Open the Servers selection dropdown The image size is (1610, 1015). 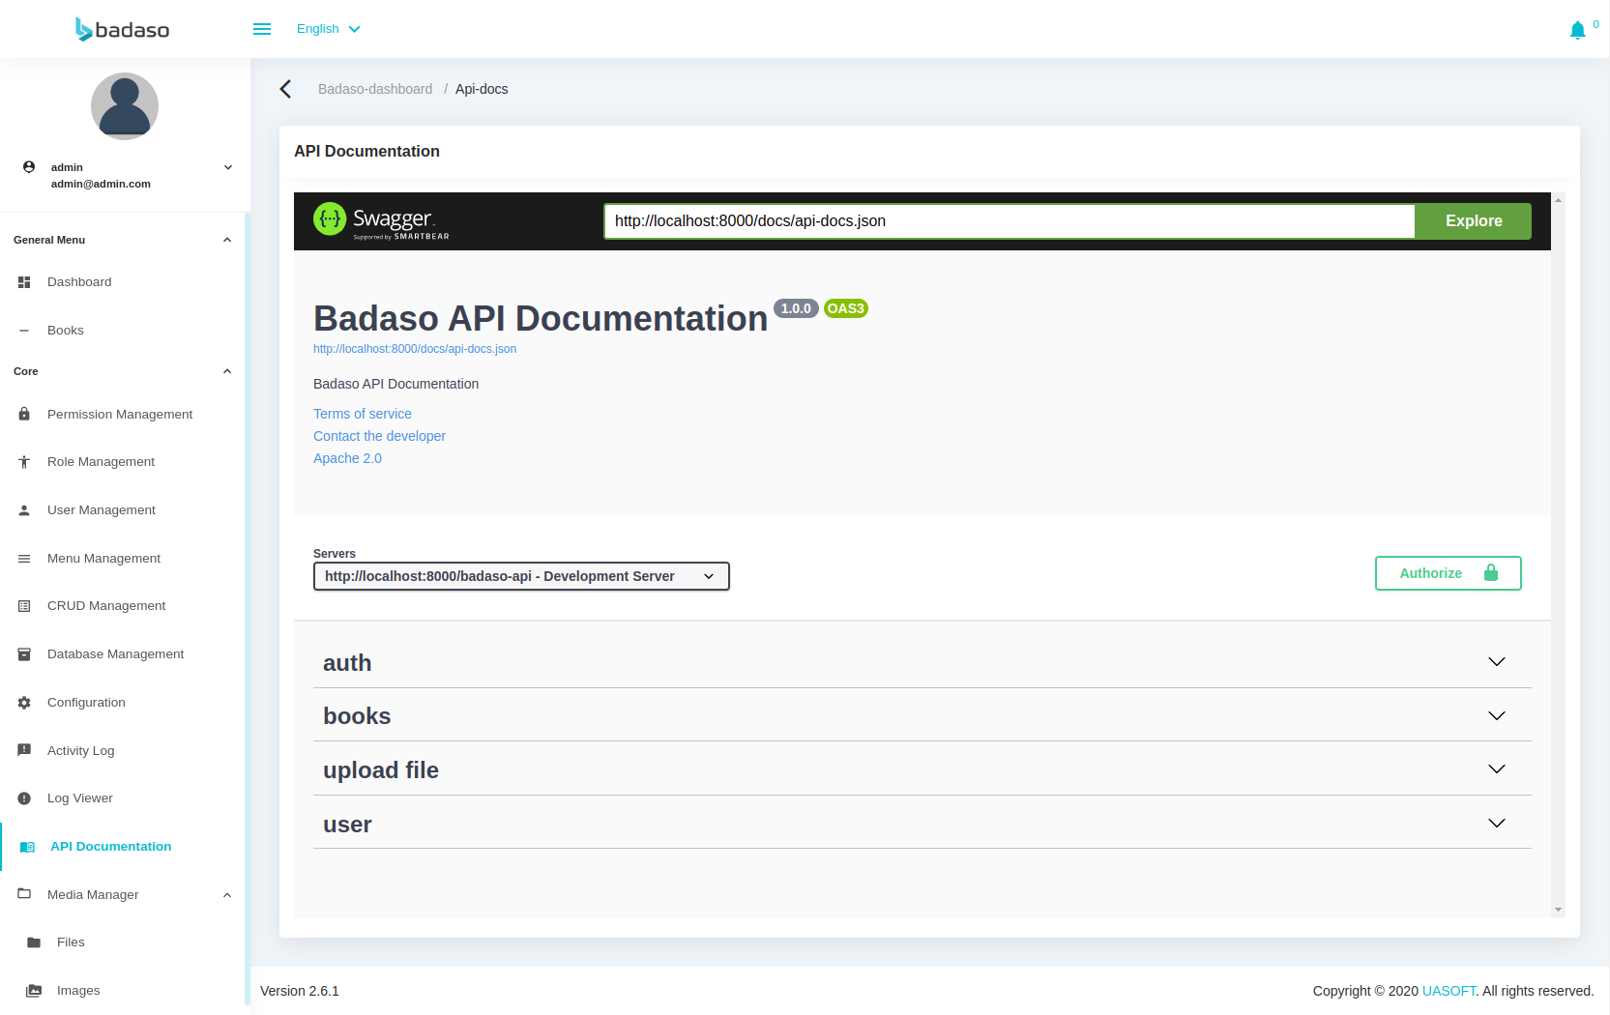(521, 576)
